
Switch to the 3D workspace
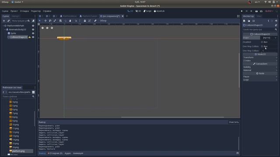[x=138, y=11]
